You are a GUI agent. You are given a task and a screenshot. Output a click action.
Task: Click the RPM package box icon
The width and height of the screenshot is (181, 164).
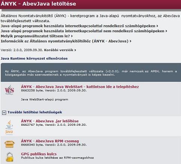[9, 144]
